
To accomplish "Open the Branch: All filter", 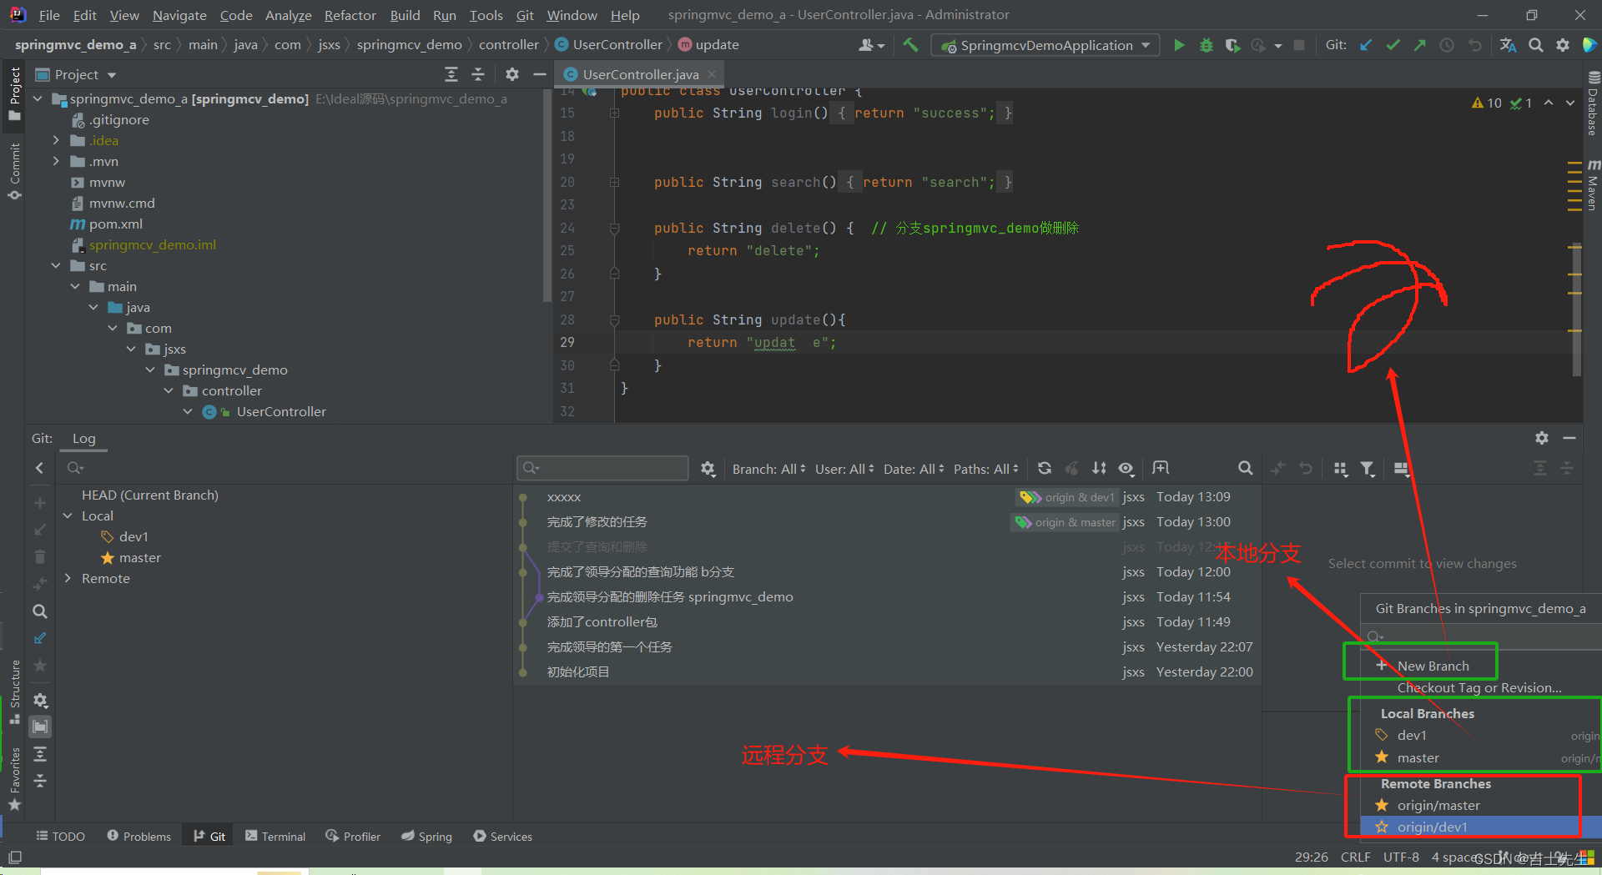I will (768, 469).
